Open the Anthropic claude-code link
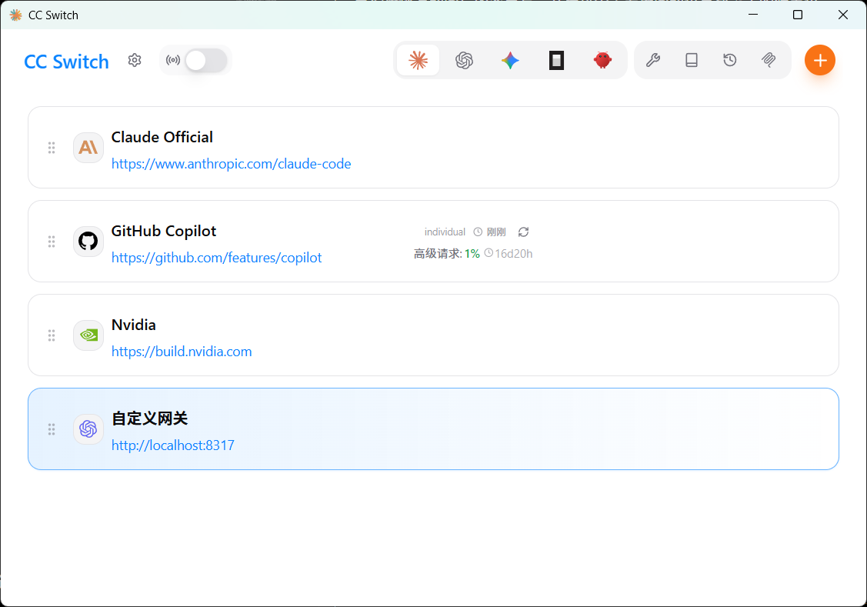 231,164
